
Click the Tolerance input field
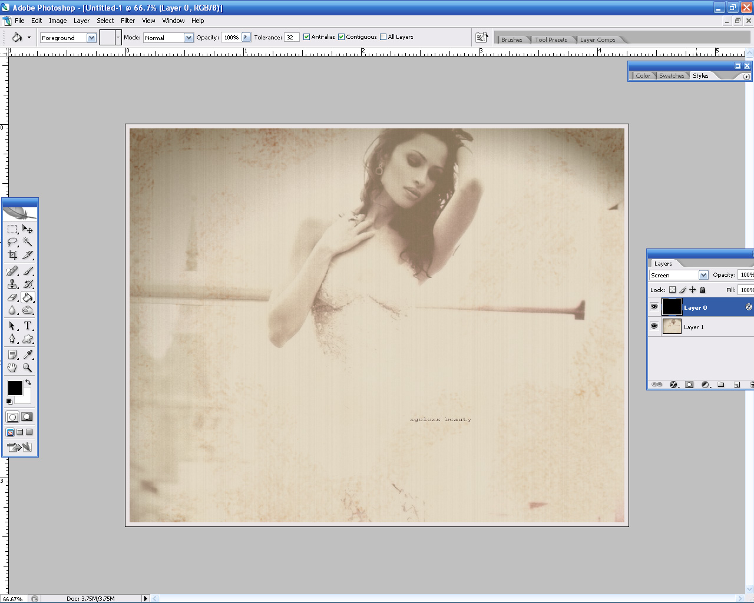point(291,38)
